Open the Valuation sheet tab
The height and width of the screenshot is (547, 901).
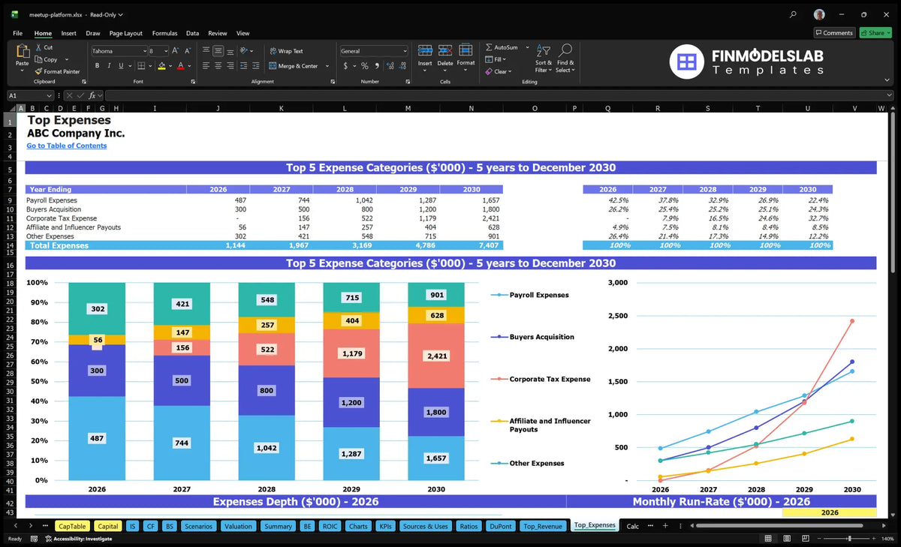(238, 526)
